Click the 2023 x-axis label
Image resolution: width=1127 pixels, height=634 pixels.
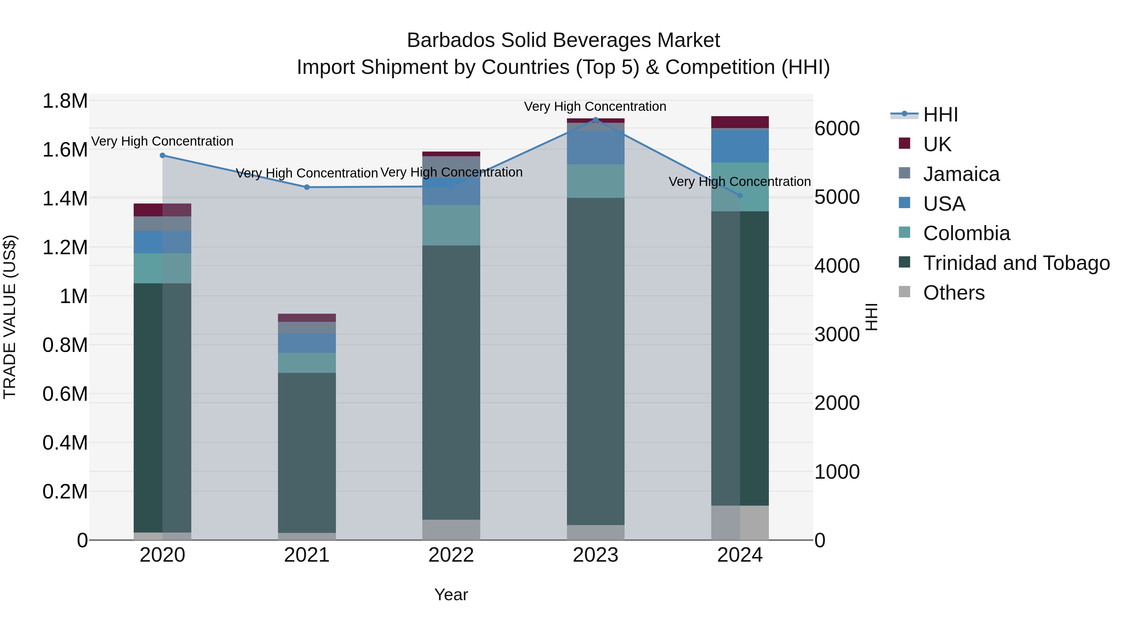[x=595, y=555]
